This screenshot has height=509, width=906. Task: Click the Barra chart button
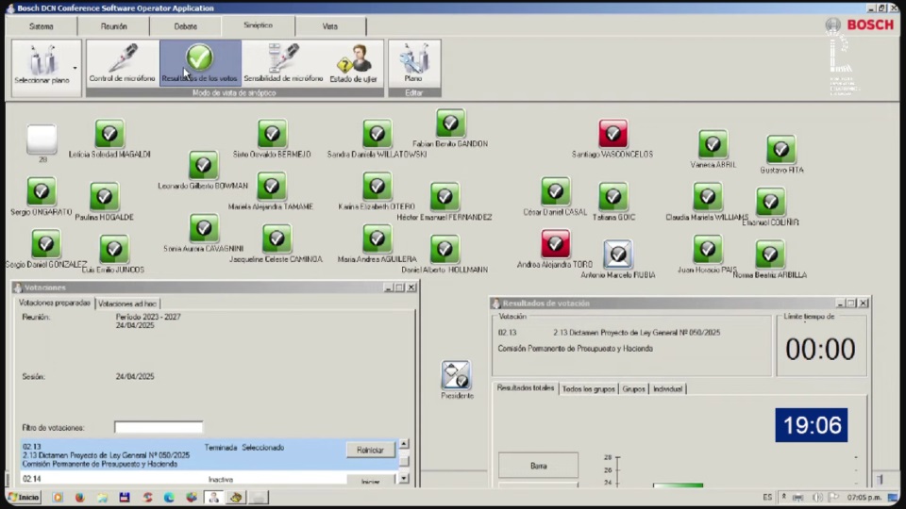pos(538,466)
